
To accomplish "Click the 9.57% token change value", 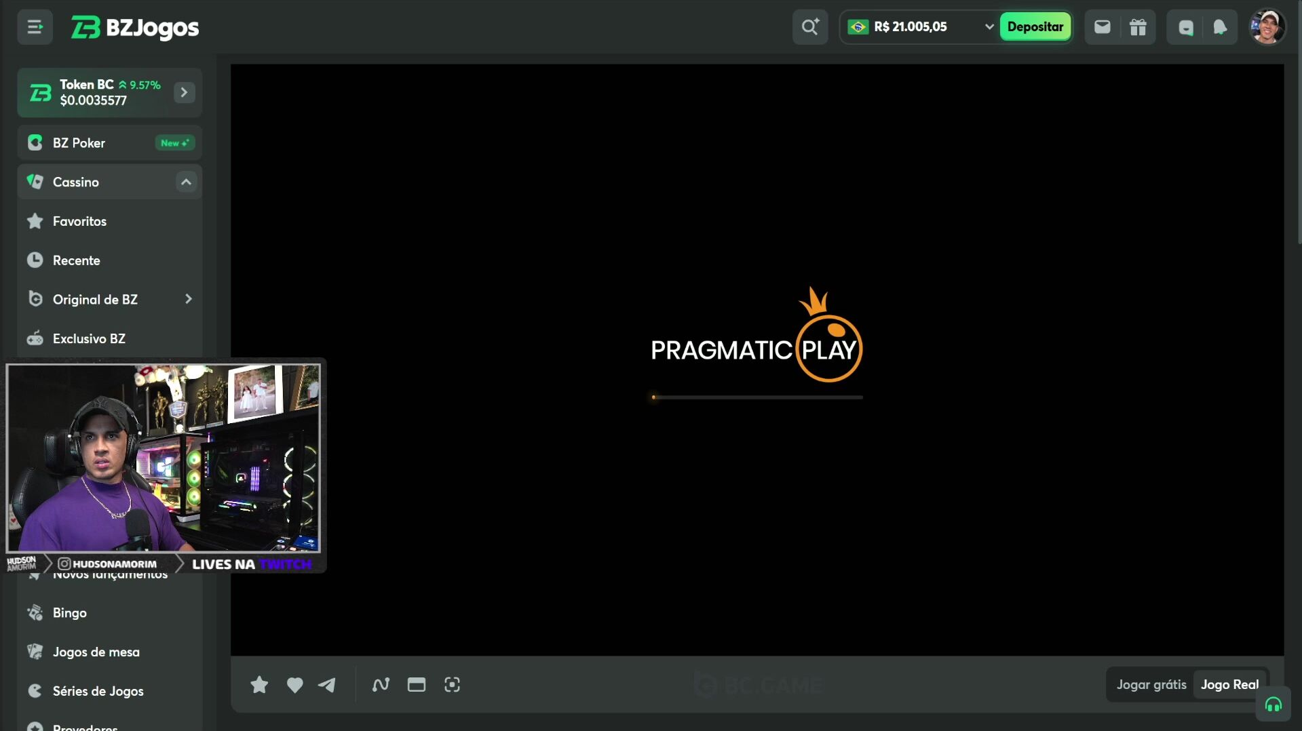I will click(145, 85).
